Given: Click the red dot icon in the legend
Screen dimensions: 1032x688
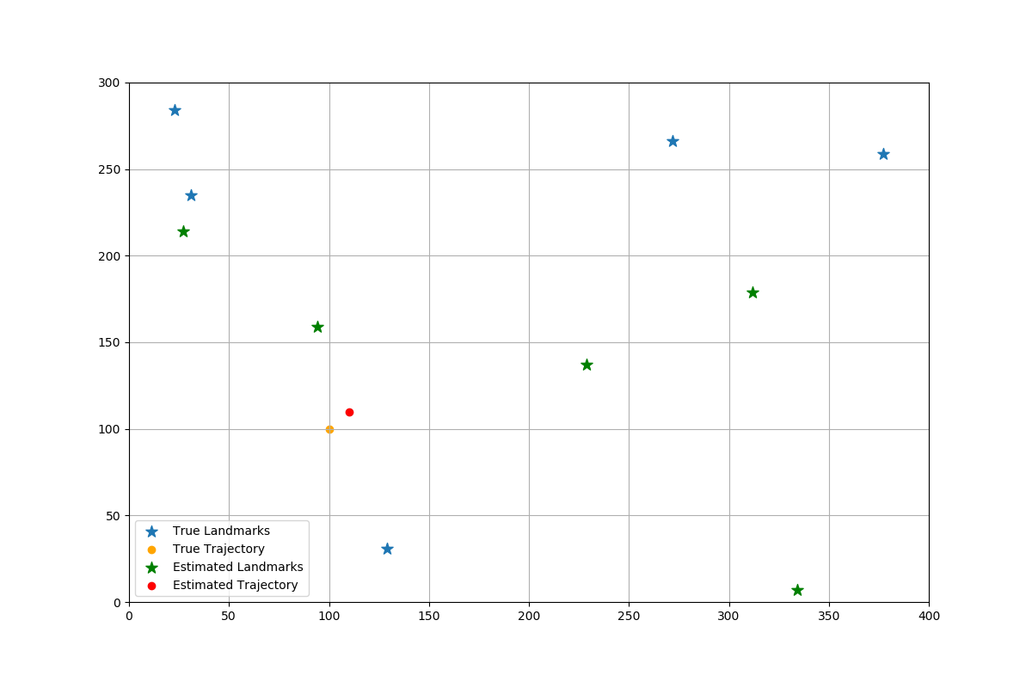Looking at the screenshot, I should [x=151, y=586].
